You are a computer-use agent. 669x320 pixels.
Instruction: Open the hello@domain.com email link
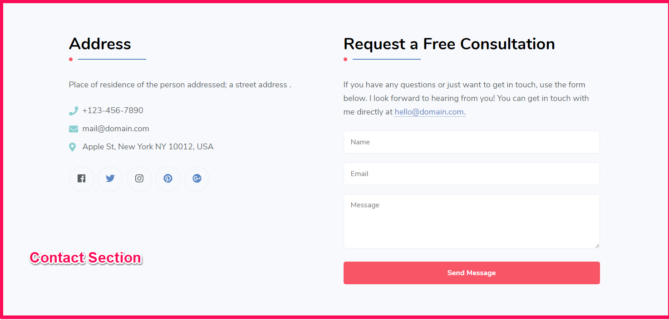pyautogui.click(x=429, y=112)
